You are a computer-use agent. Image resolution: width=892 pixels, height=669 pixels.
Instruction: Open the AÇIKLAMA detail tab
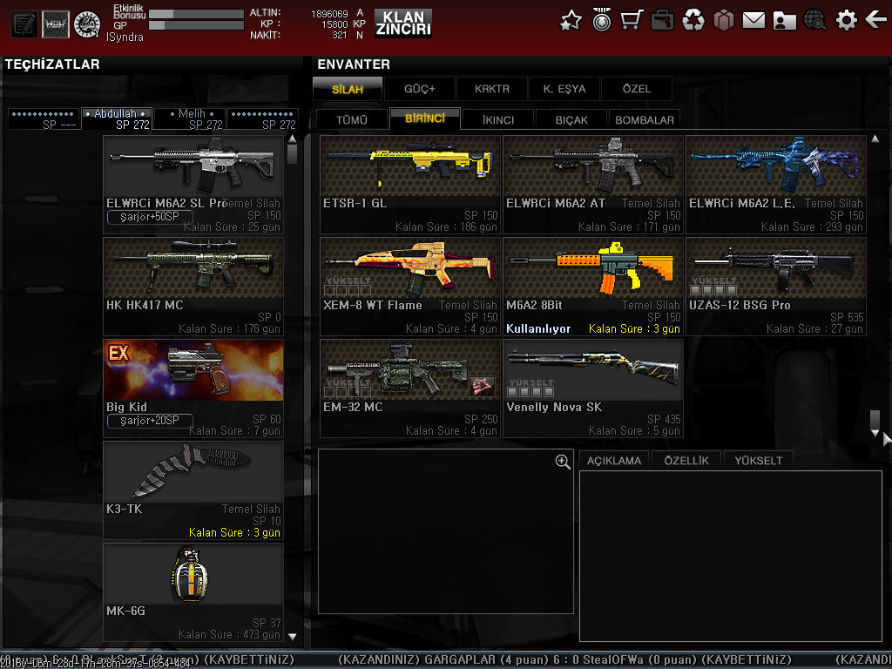click(x=614, y=460)
